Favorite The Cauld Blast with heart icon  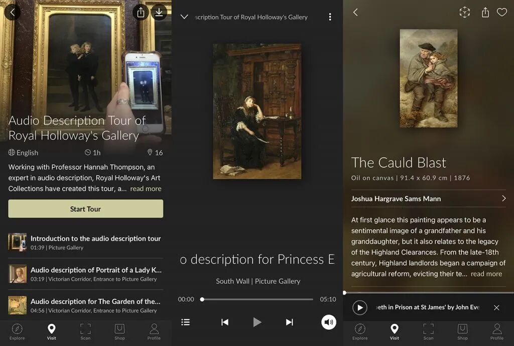[502, 13]
